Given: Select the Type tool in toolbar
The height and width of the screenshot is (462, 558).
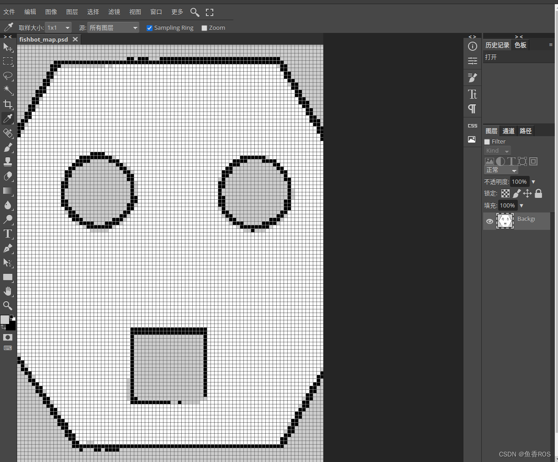Looking at the screenshot, I should [x=8, y=234].
